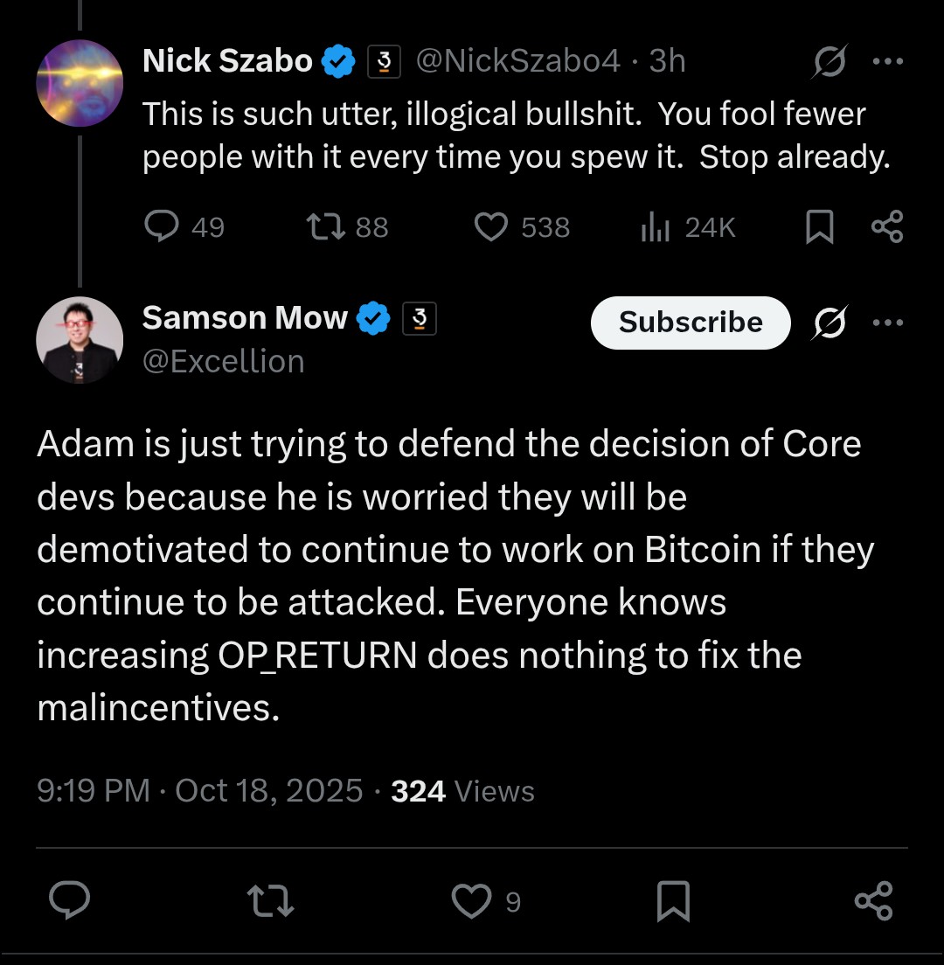
Task: Open Grok icon beside Subscribe button
Action: (x=829, y=323)
